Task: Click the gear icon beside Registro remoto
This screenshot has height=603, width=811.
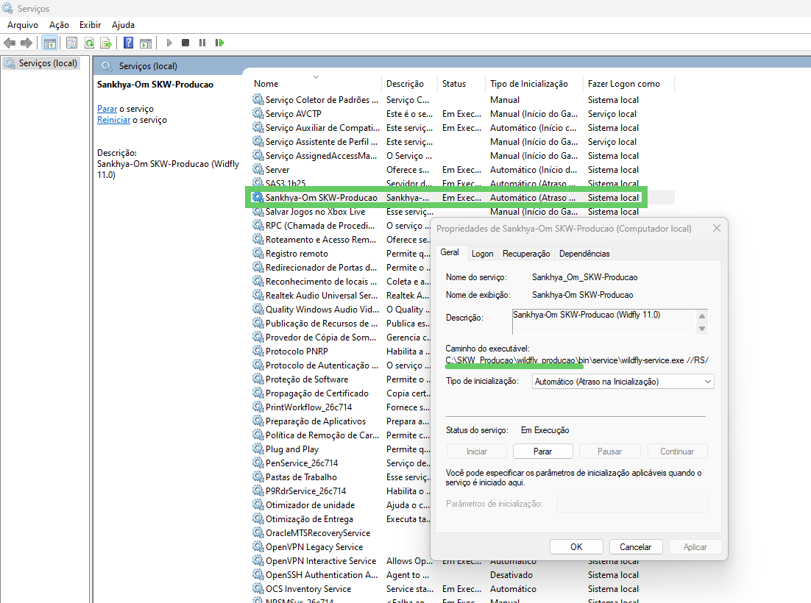Action: tap(258, 253)
